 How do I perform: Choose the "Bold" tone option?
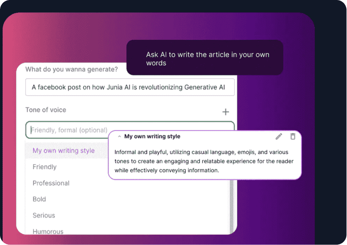[39, 199]
